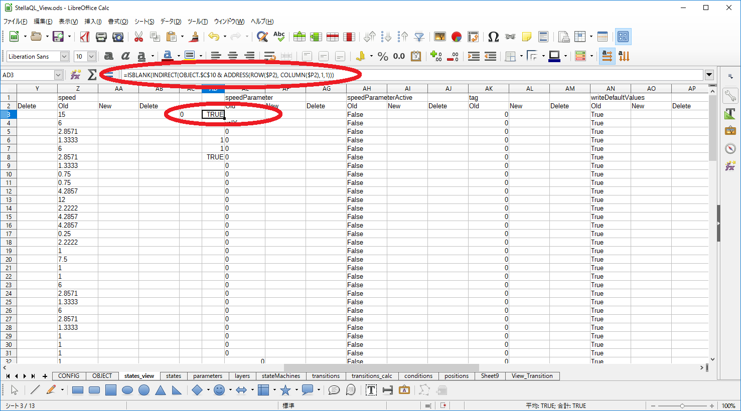Viewport: 741px width, 411px height.
Task: Expand the Name Box dropdown arrow
Action: tap(58, 75)
